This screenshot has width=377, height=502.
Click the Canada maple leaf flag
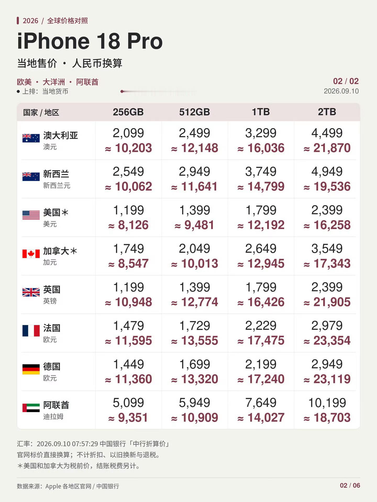(31, 254)
